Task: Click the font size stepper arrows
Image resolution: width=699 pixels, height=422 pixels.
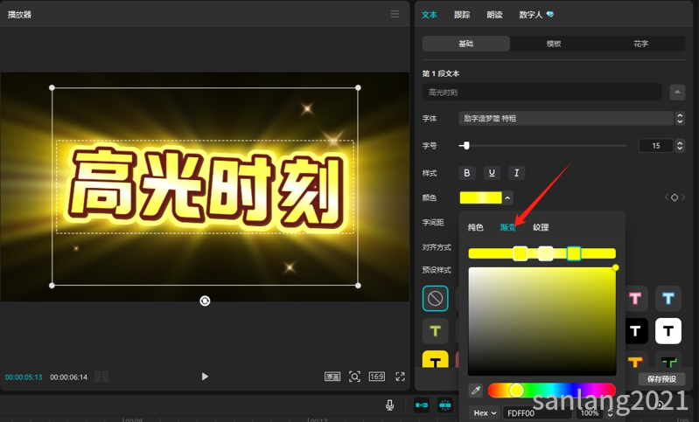Action: point(680,146)
